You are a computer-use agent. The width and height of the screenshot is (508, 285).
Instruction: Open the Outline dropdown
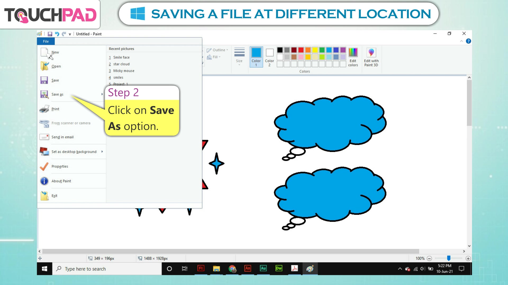point(217,50)
